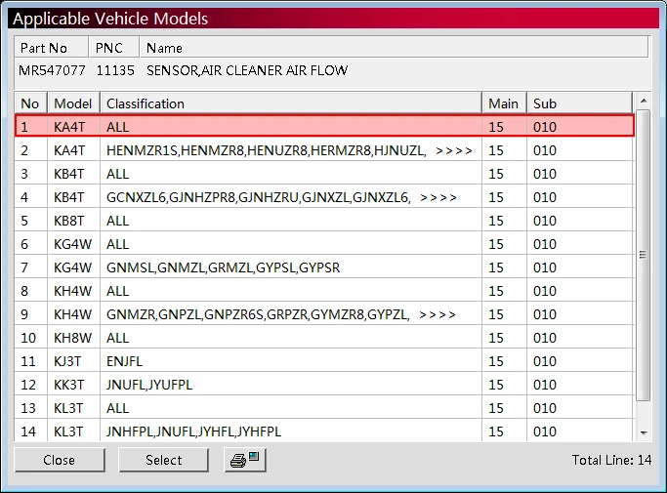Click the scrollbar up arrow
Image resolution: width=667 pixels, height=493 pixels.
click(x=644, y=101)
